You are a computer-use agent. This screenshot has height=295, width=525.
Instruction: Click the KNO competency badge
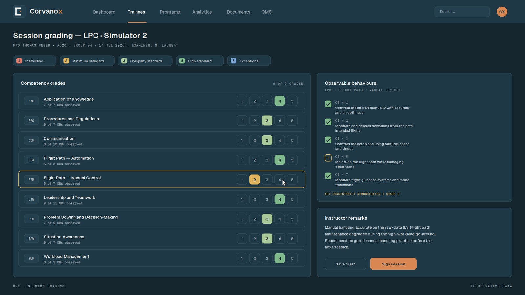coord(31,101)
